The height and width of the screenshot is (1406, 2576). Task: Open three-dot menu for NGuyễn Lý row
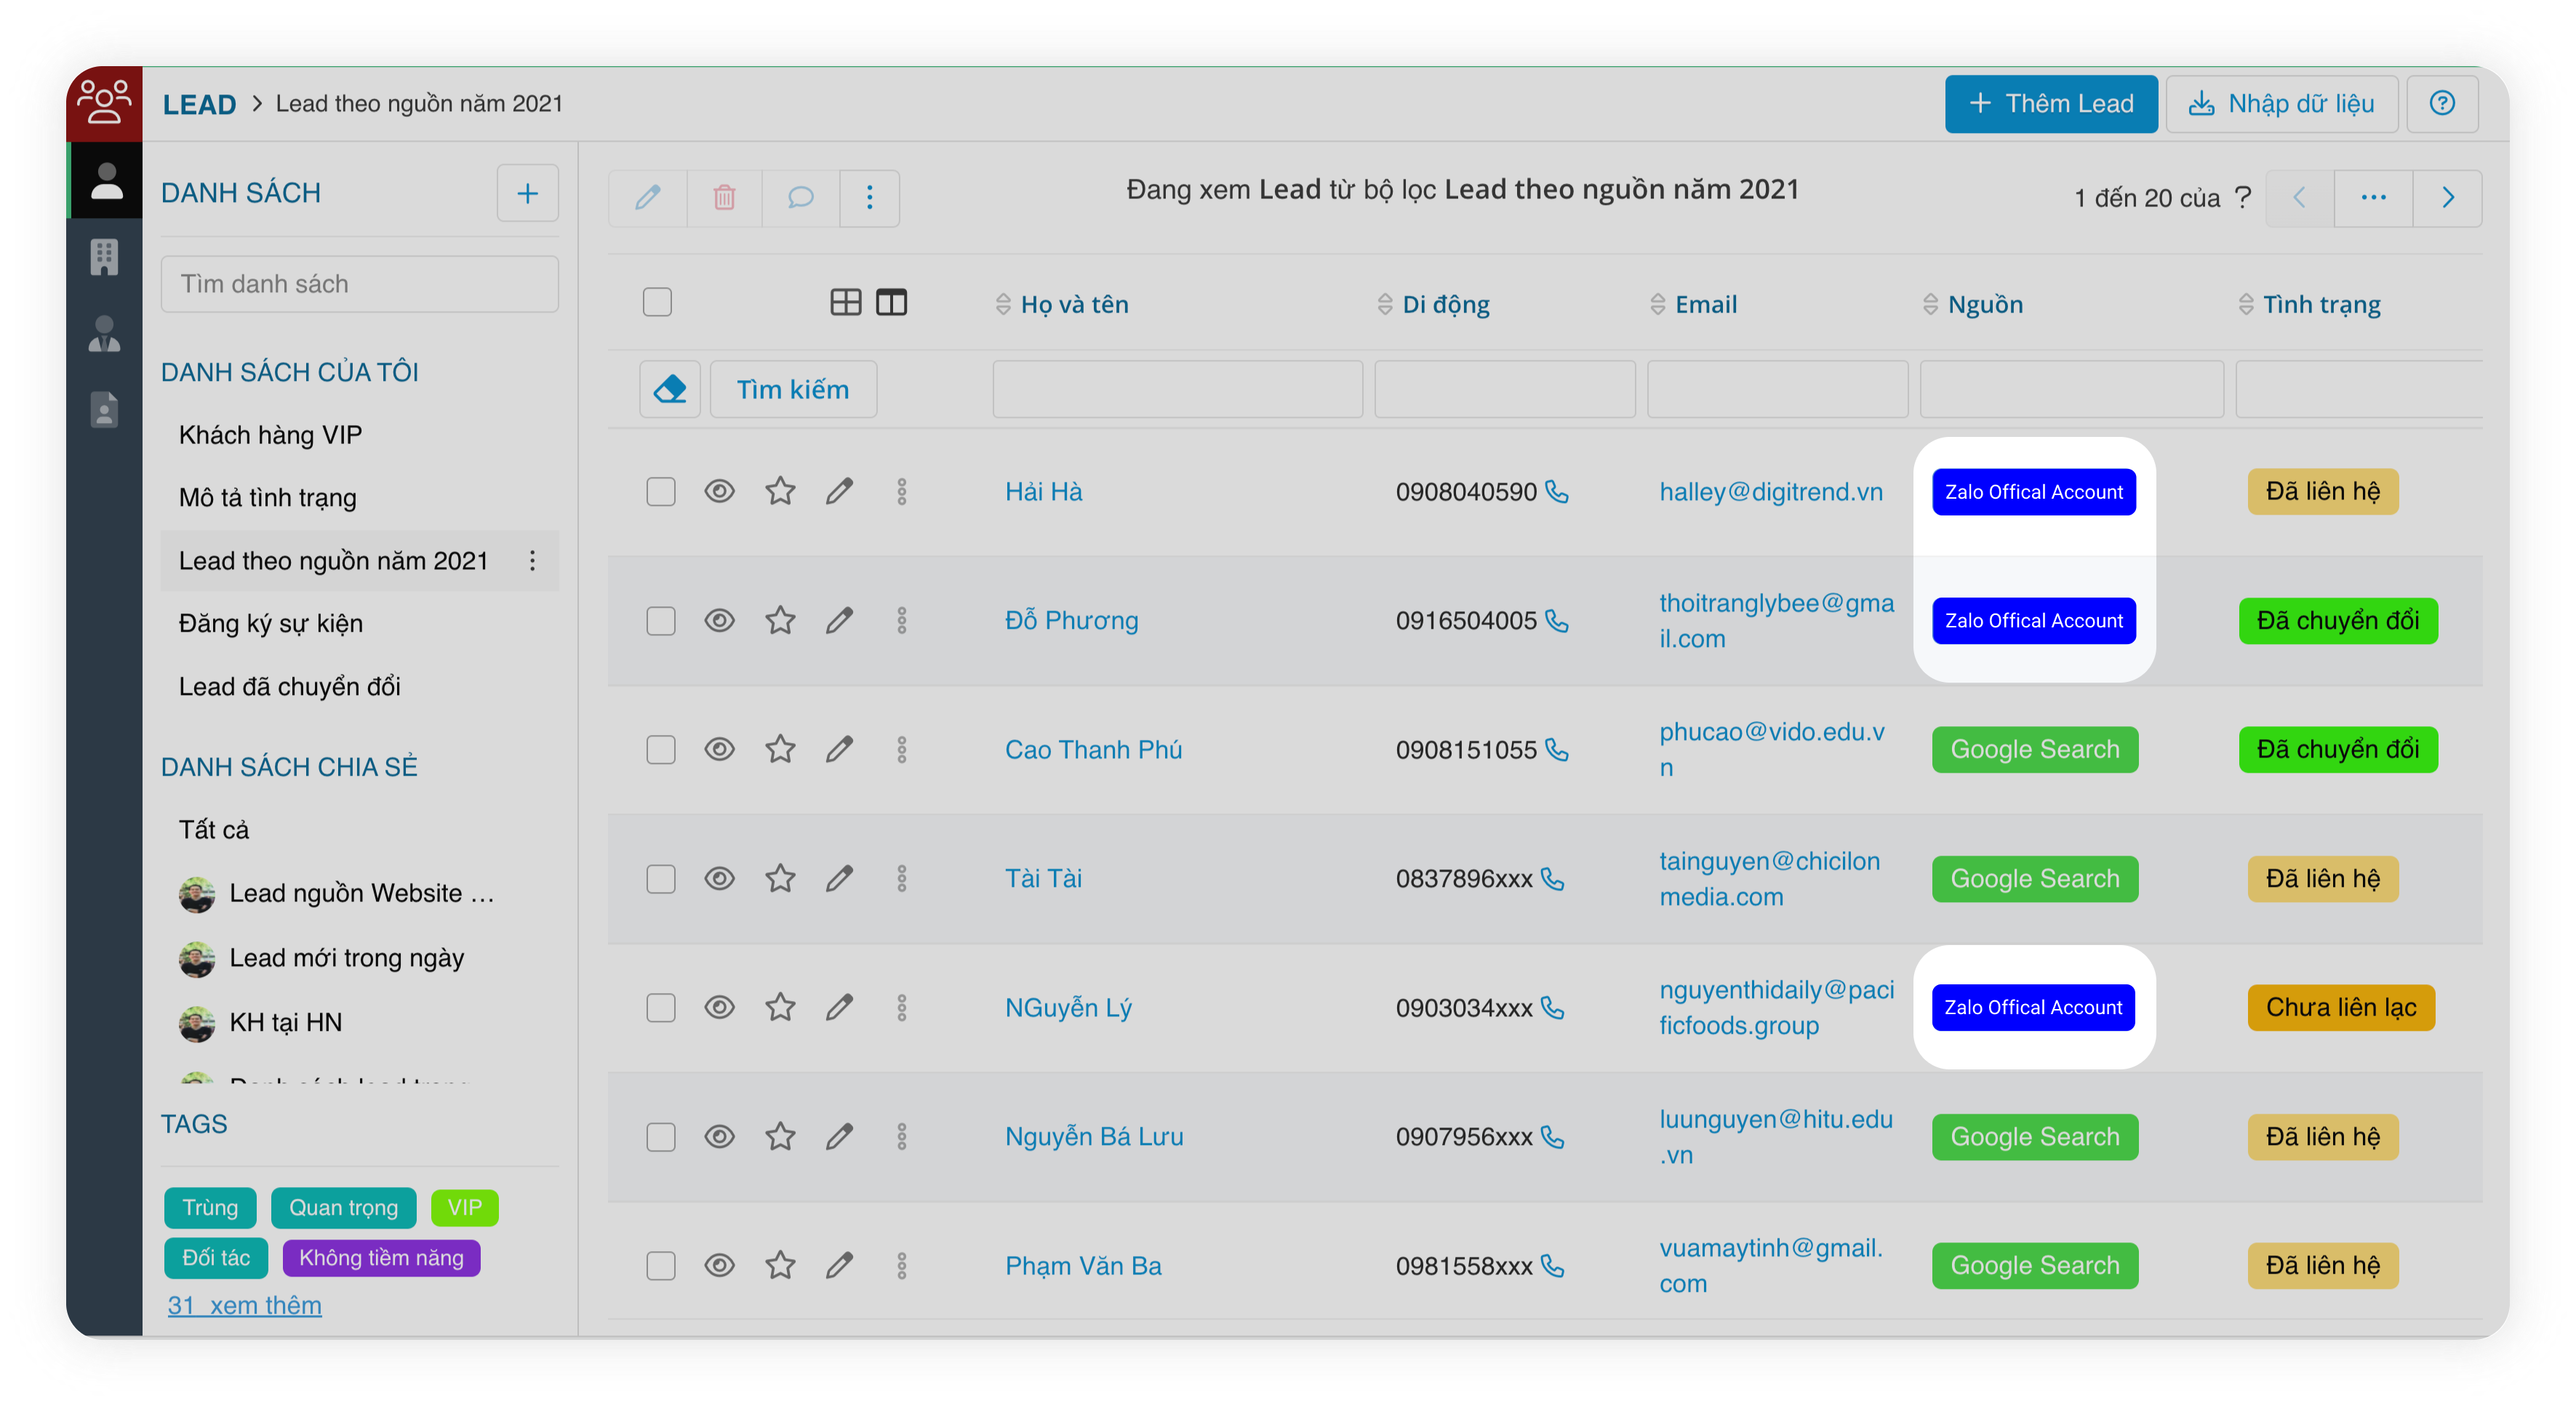[901, 1008]
